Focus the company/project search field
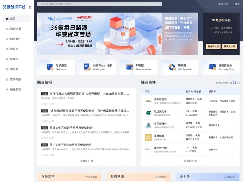 point(99,4)
